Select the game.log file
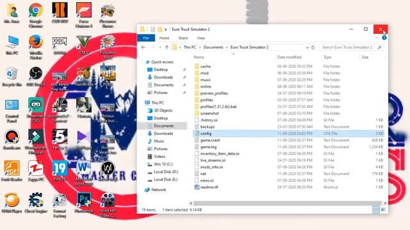Image resolution: width=410 pixels, height=230 pixels. pos(289,147)
